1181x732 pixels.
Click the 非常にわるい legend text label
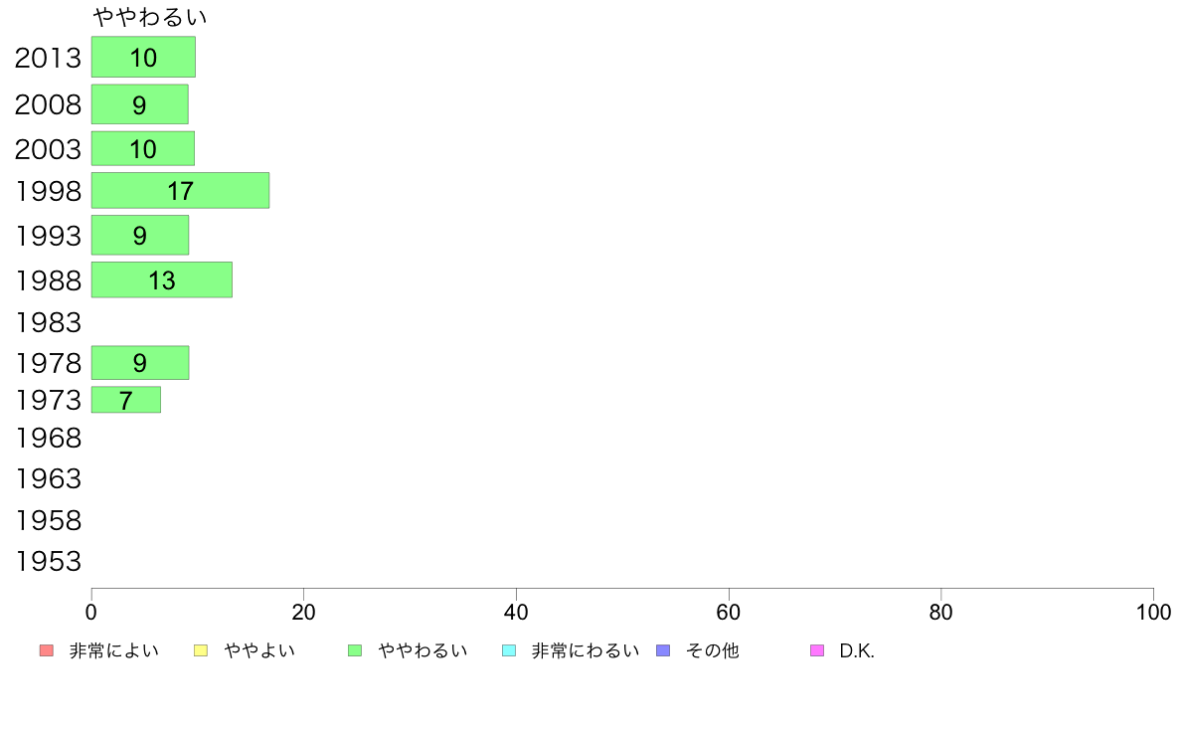[x=586, y=650]
